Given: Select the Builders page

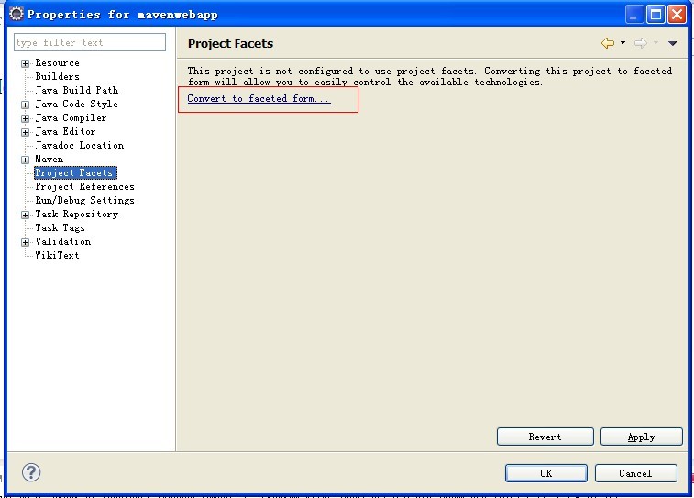Looking at the screenshot, I should [x=57, y=77].
